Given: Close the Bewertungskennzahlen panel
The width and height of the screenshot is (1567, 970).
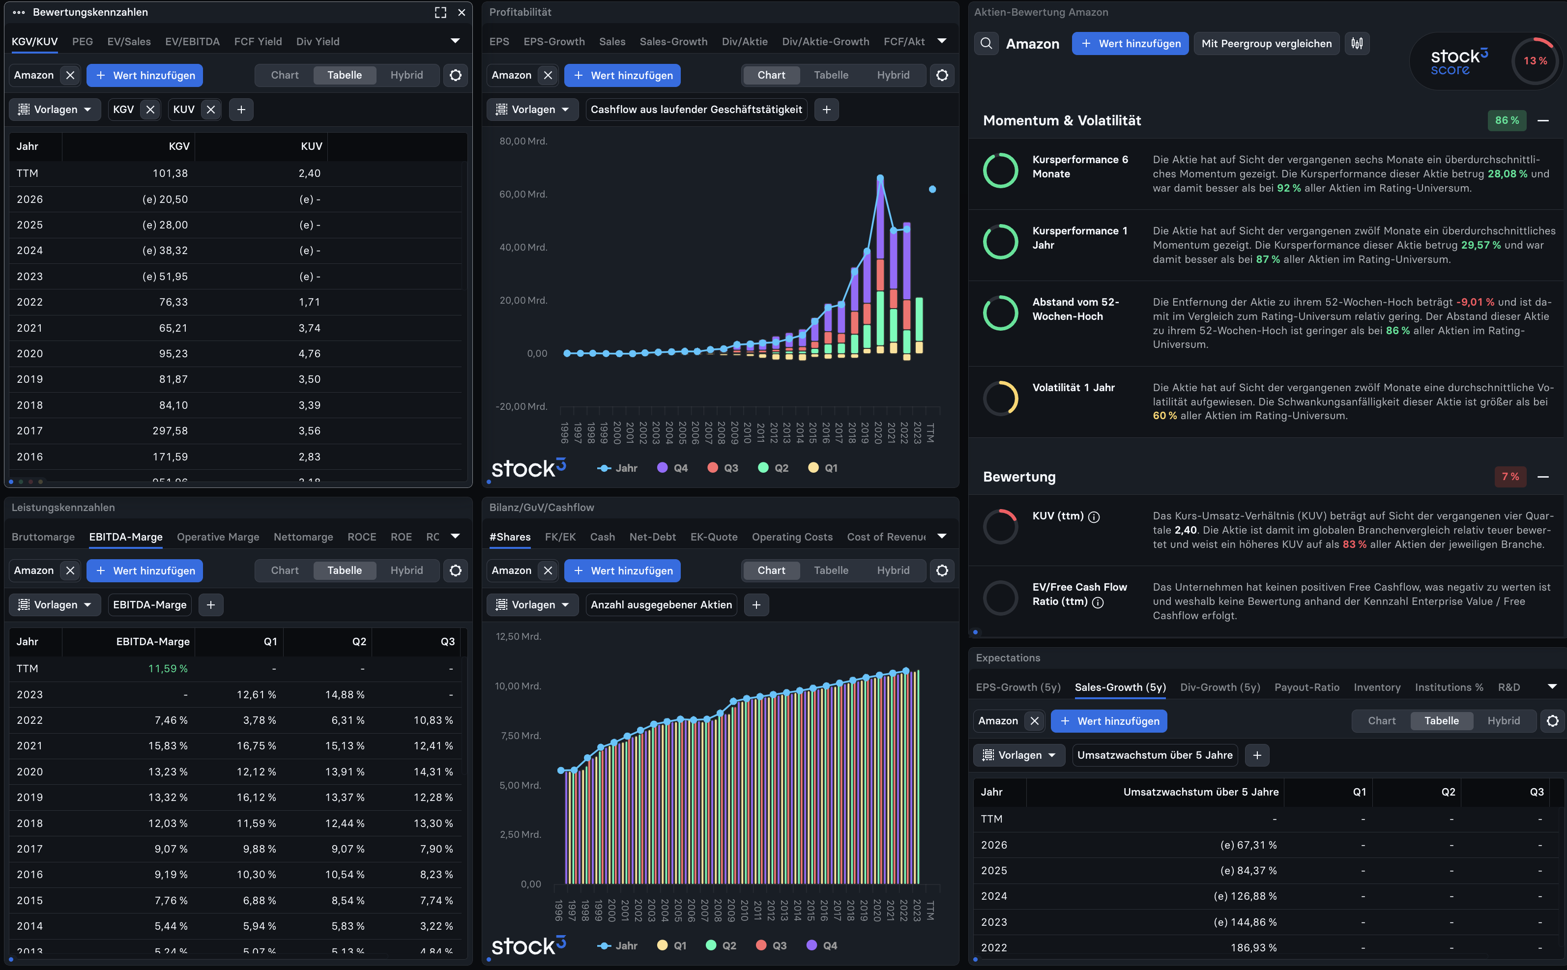Looking at the screenshot, I should pos(462,12).
